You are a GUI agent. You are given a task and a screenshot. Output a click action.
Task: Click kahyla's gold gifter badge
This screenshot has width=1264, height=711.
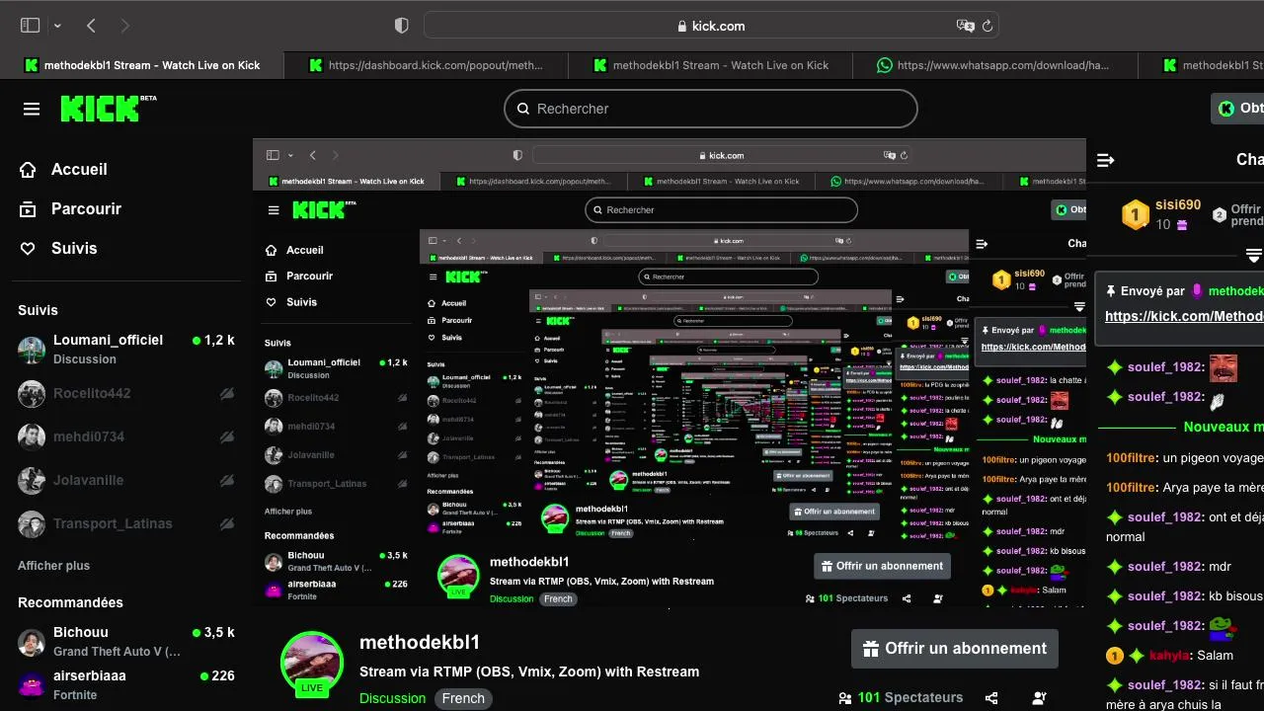(x=1115, y=656)
